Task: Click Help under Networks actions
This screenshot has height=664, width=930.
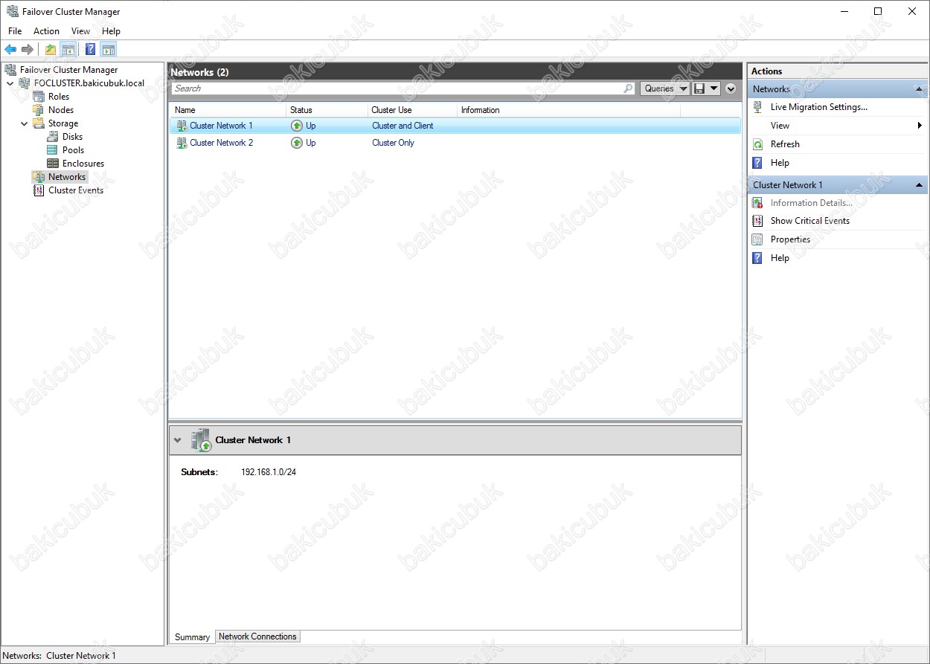Action: pos(780,163)
